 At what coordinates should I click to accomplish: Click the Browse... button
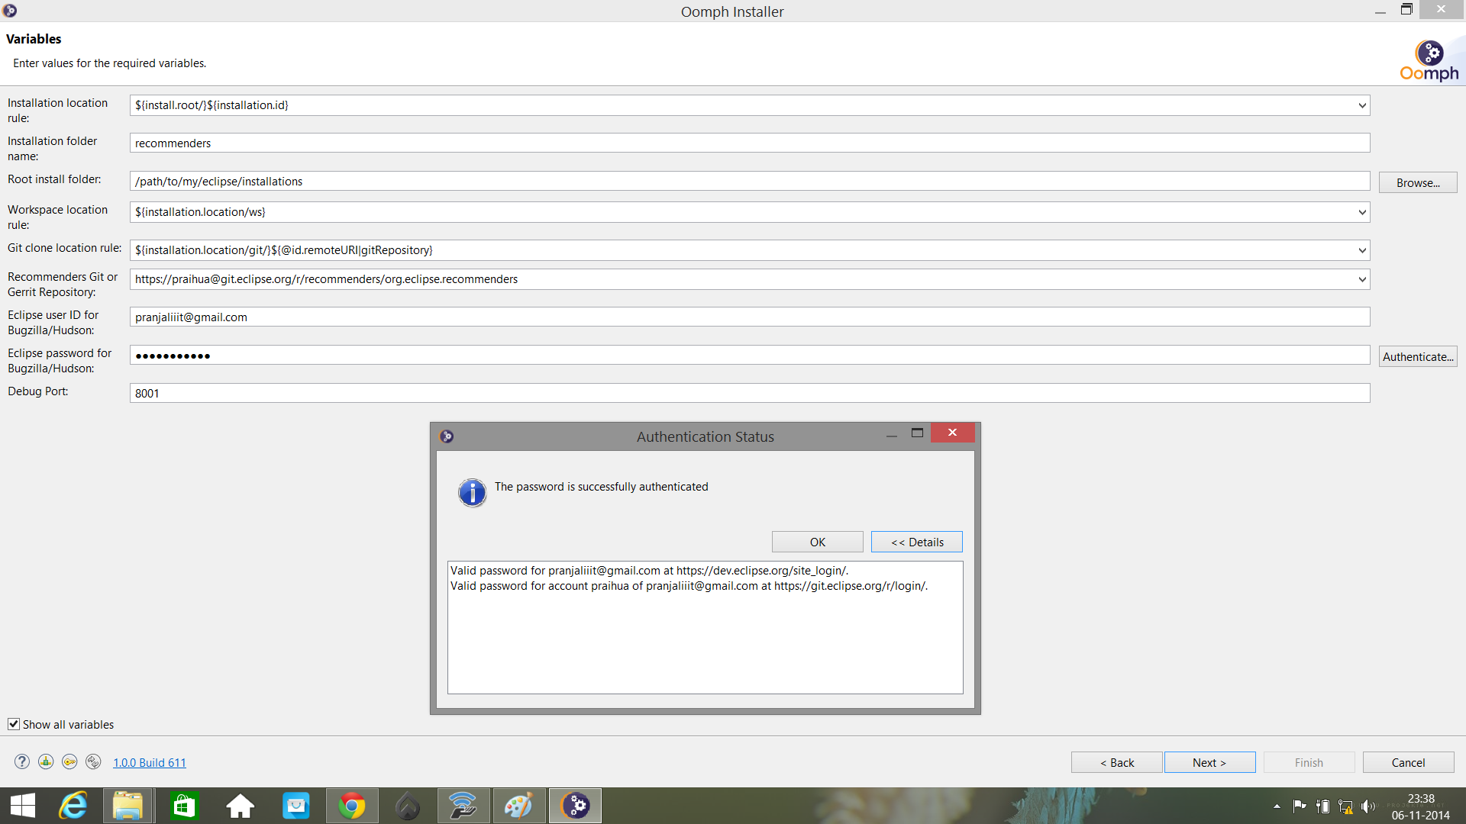1418,182
